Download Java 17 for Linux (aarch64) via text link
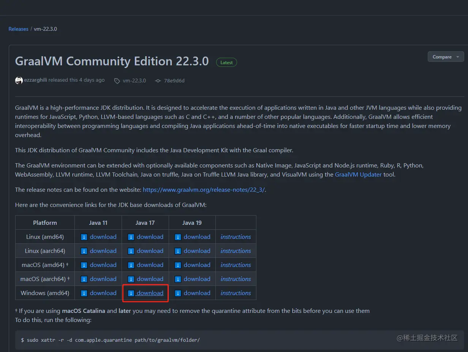The image size is (468, 352). click(150, 251)
